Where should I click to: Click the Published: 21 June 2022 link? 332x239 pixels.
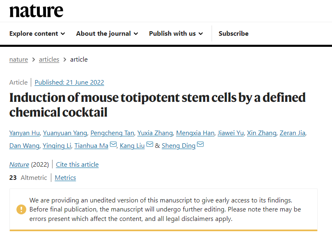click(69, 83)
